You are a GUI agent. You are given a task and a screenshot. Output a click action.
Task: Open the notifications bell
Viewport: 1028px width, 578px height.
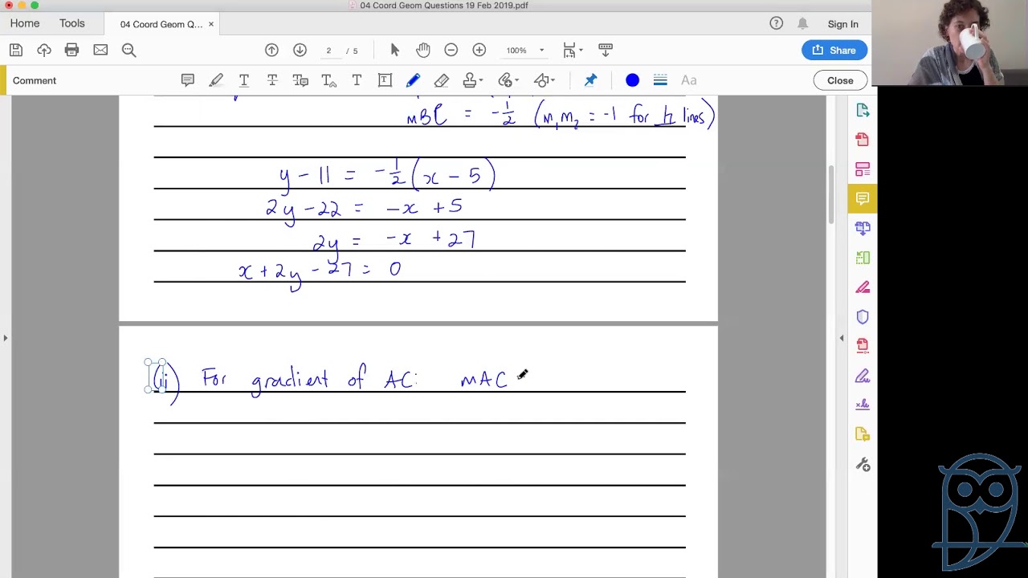[802, 23]
